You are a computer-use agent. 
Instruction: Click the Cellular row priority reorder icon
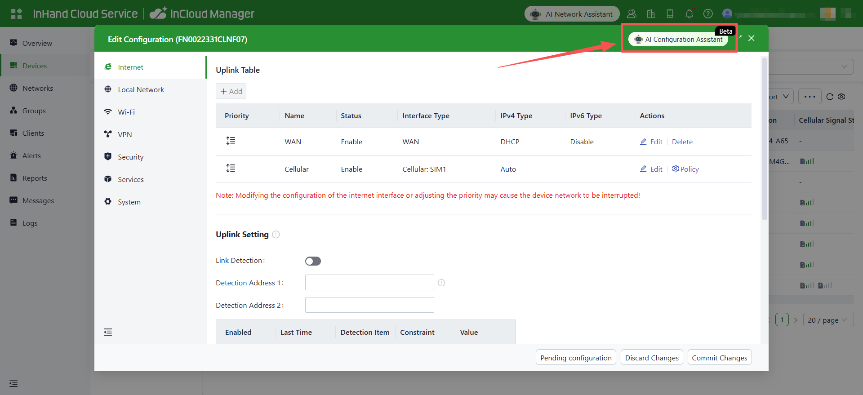231,169
